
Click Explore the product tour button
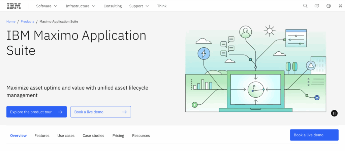tap(36, 112)
